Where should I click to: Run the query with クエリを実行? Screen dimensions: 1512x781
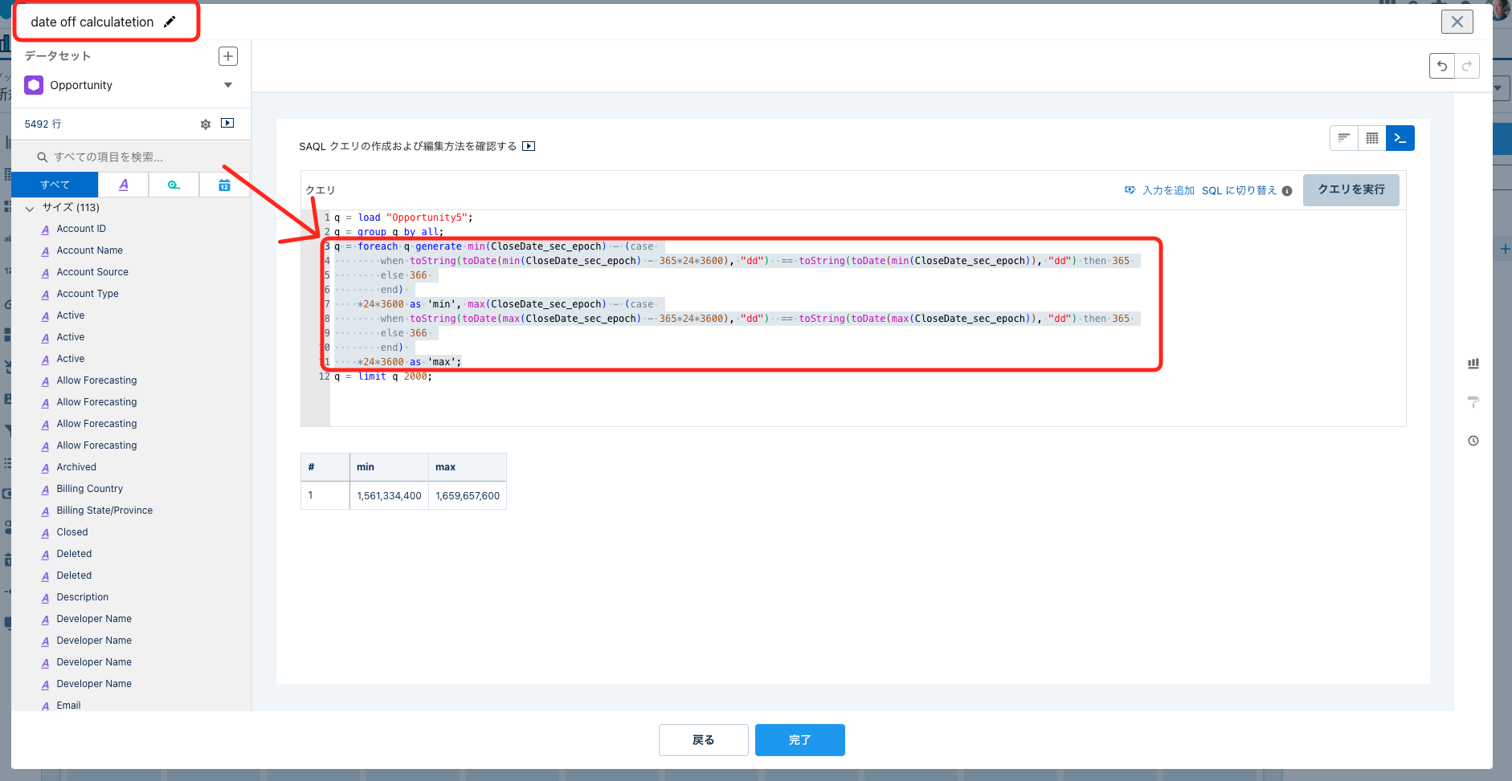1351,190
